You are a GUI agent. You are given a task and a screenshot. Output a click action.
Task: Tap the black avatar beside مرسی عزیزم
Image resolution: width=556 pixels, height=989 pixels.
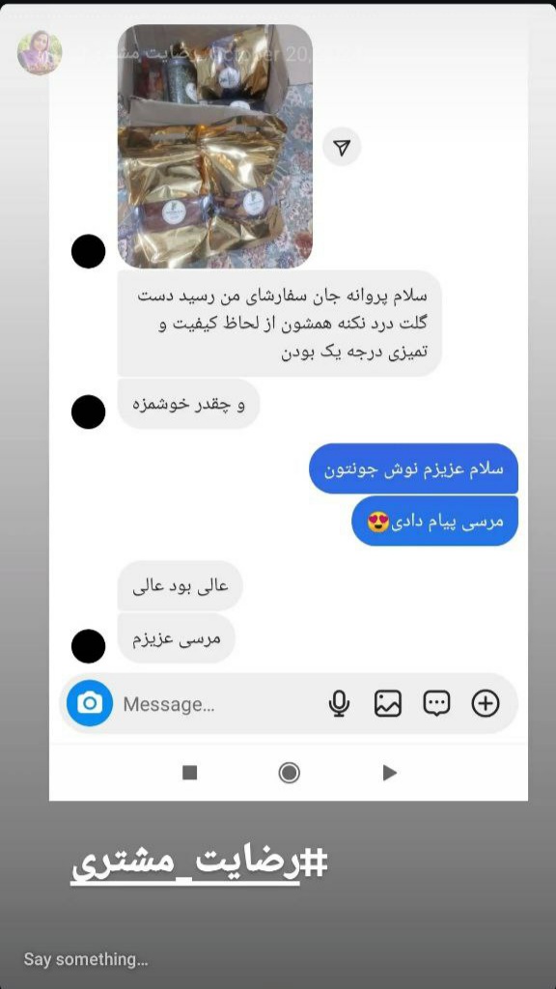88,646
